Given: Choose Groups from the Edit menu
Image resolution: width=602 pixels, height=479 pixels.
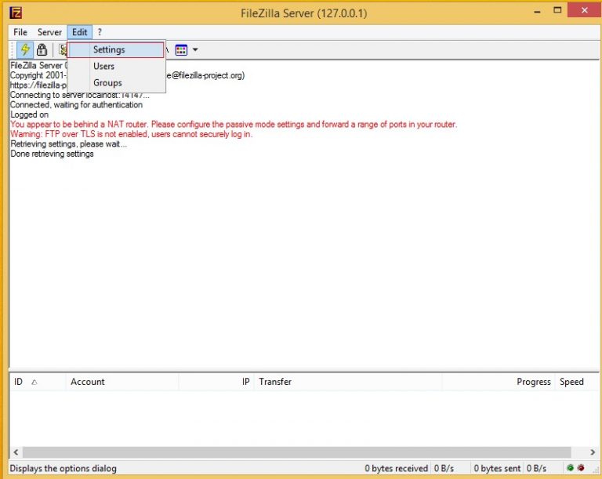Looking at the screenshot, I should pyautogui.click(x=107, y=83).
